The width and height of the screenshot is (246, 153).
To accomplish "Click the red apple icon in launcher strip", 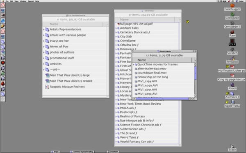I will click(3, 63).
